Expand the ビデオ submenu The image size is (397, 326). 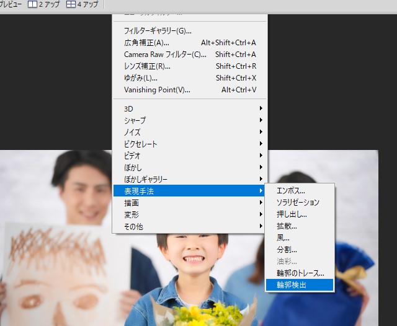coord(190,156)
